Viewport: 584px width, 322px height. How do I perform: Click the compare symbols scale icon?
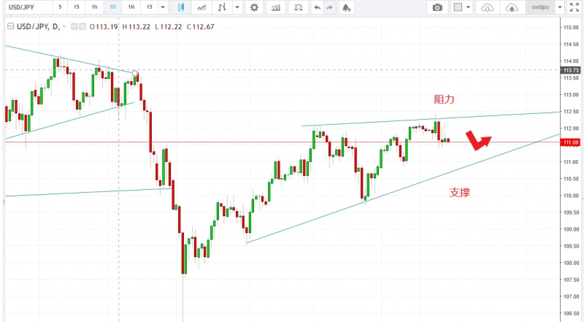pyautogui.click(x=297, y=7)
